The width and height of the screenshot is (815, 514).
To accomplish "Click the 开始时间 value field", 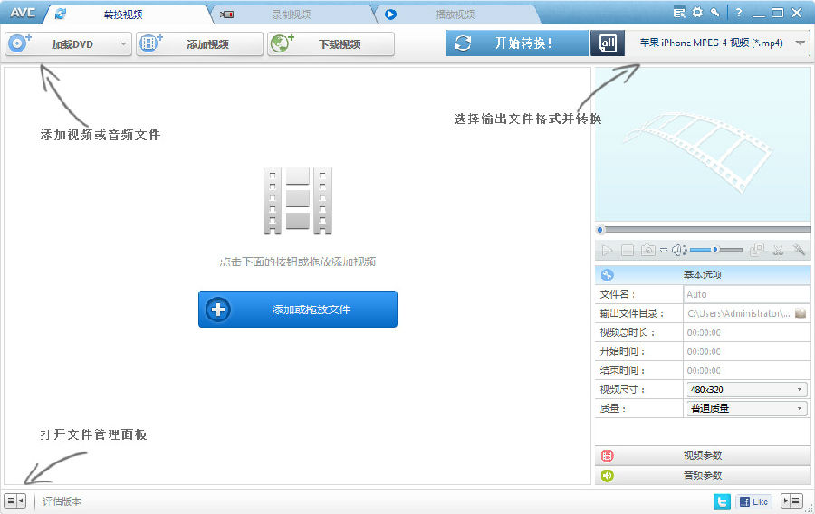I will click(x=746, y=351).
